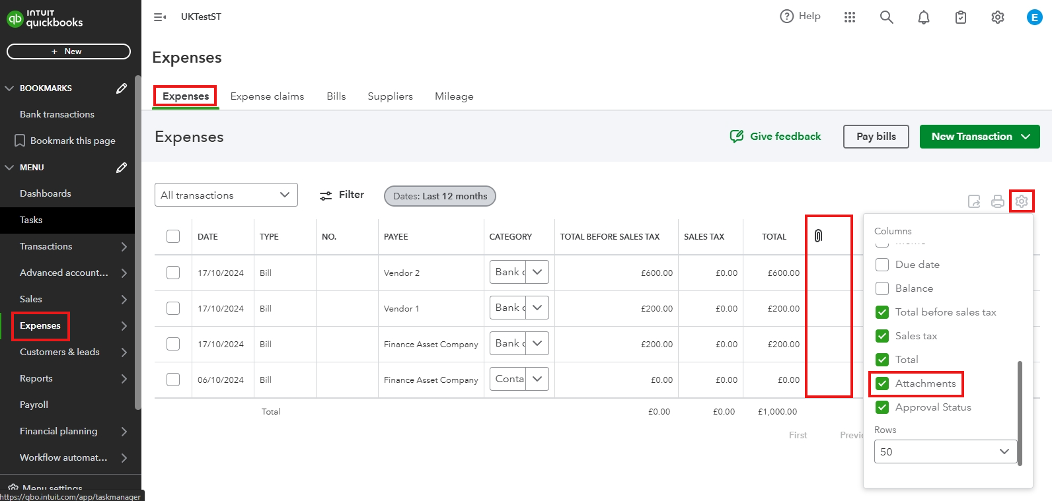Click the export list icon
The image size is (1052, 501).
pos(974,201)
